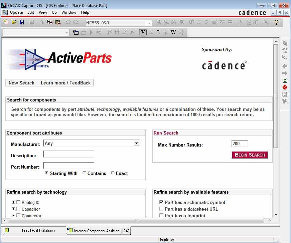Click the Annotate U? icon

(x=191, y=22)
